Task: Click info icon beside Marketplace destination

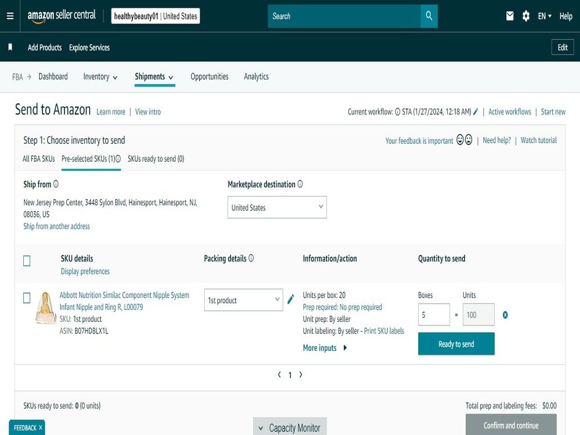Action: click(x=300, y=184)
